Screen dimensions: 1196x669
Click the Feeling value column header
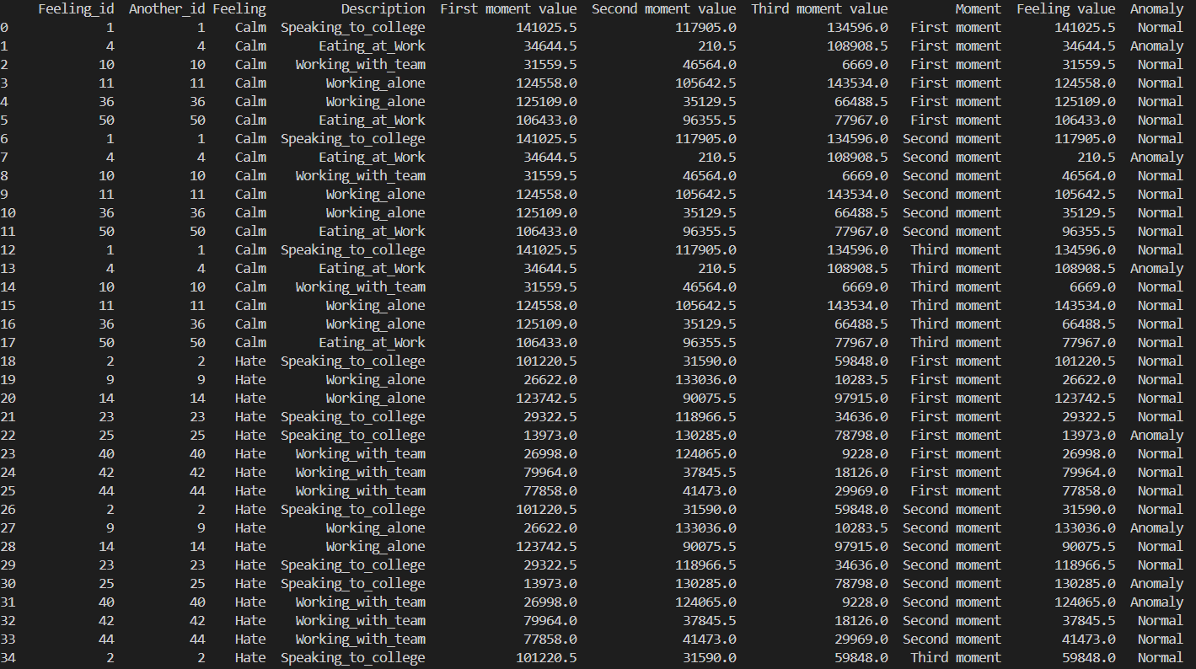[1065, 9]
